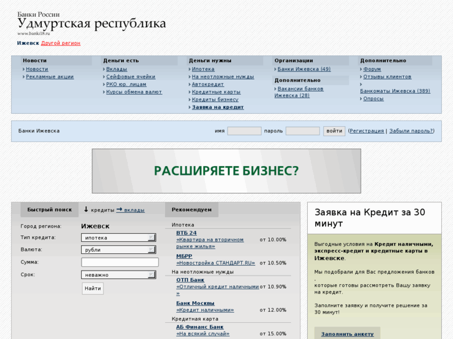Expand the Срок dropdown
This screenshot has height=339, width=453.
118,275
